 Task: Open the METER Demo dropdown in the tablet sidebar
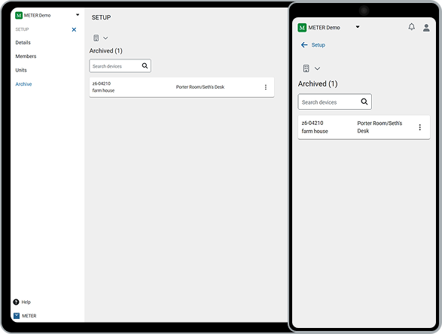click(78, 15)
